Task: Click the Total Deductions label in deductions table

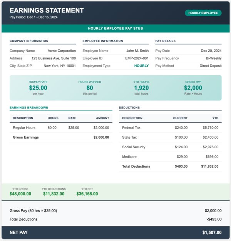Action: [136, 166]
